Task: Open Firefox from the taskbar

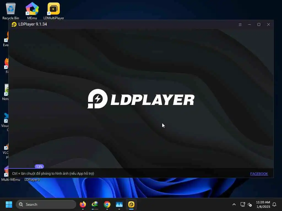Action: (83, 204)
